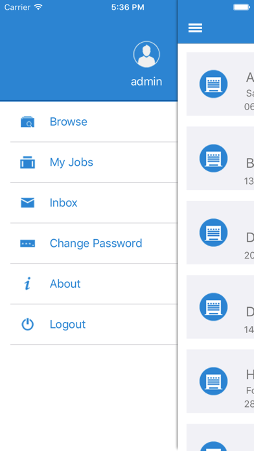Click the About info icon
This screenshot has height=451, width=254.
(28, 284)
